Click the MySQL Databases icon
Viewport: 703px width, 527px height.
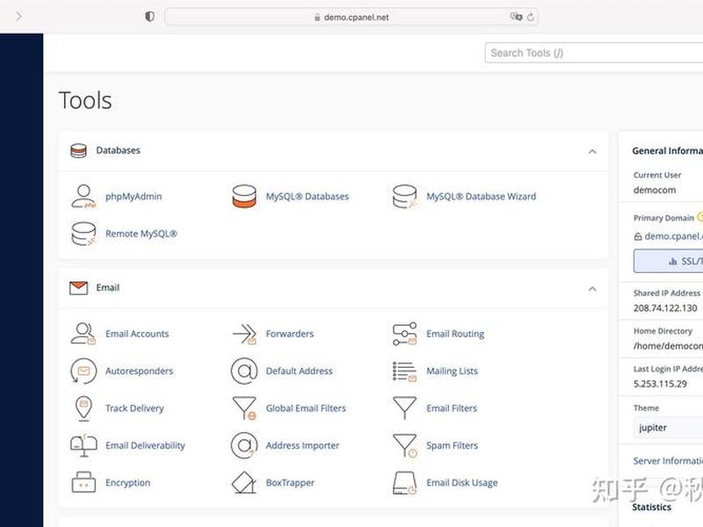(244, 196)
